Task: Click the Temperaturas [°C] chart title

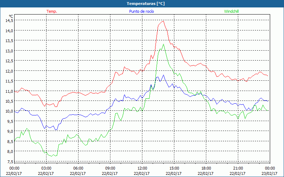Action: [146, 4]
